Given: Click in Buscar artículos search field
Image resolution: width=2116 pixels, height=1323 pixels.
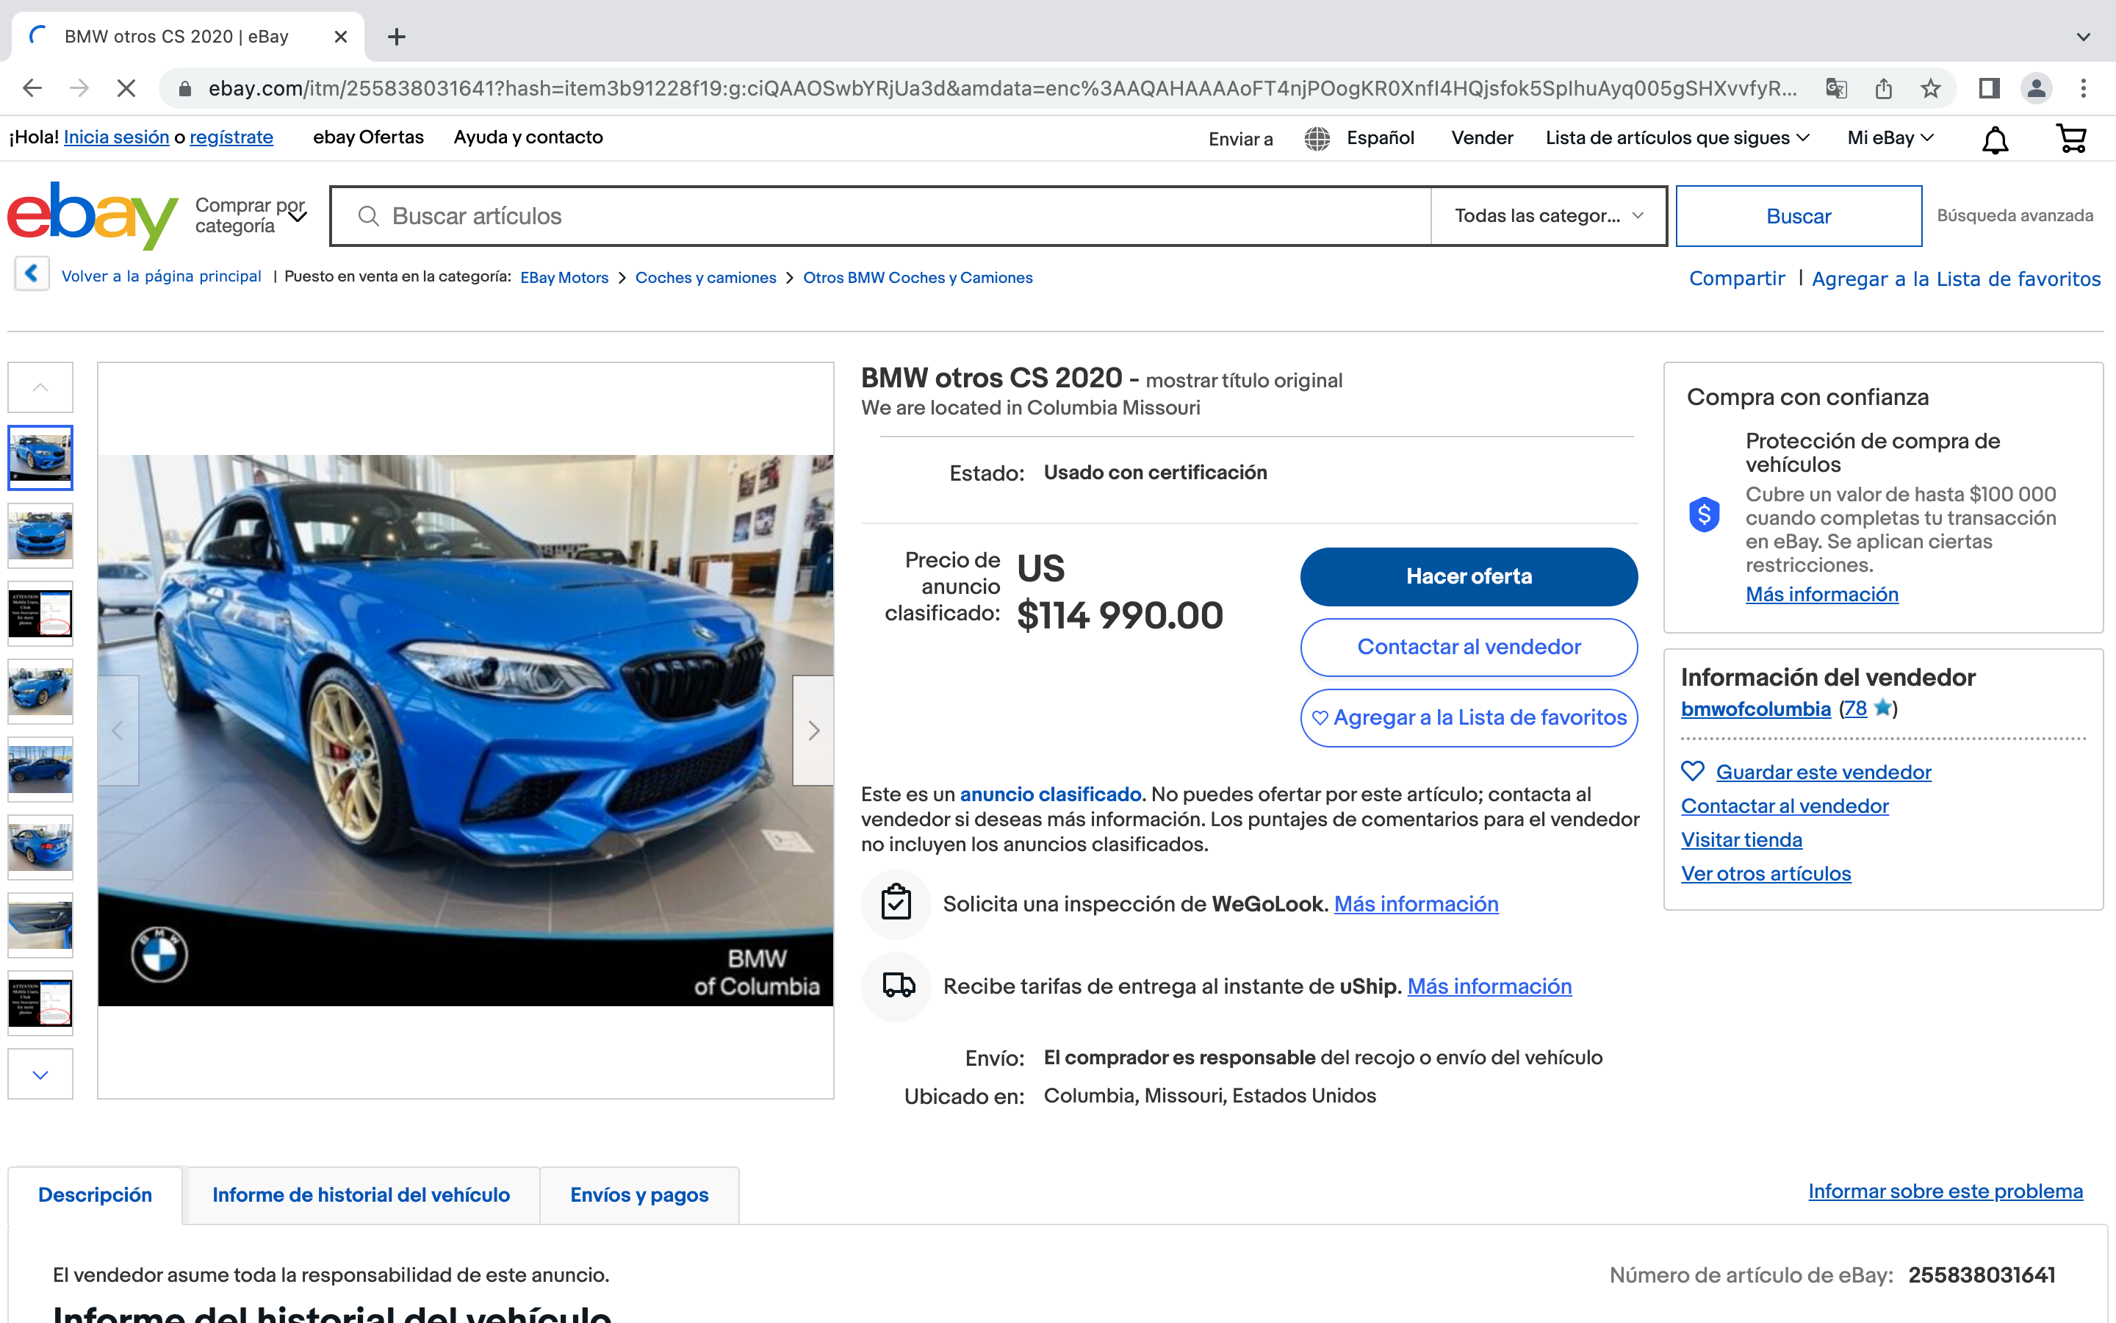Looking at the screenshot, I should point(880,215).
